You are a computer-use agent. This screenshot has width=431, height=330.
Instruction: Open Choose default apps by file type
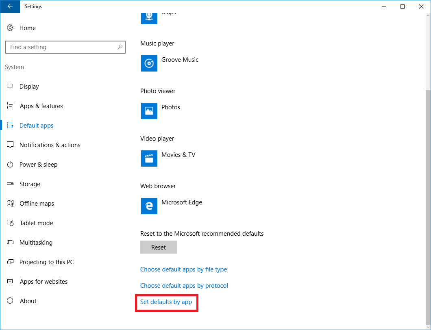(184, 269)
